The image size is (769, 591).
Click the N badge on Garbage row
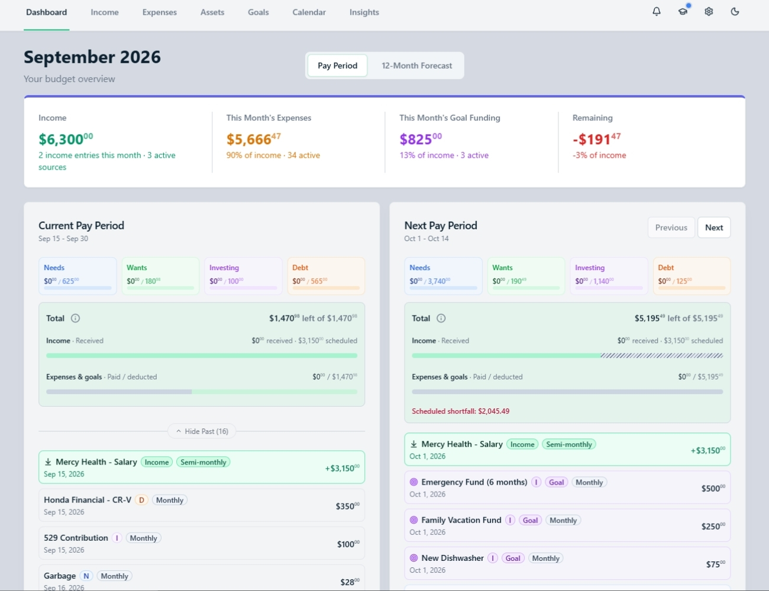pos(86,576)
